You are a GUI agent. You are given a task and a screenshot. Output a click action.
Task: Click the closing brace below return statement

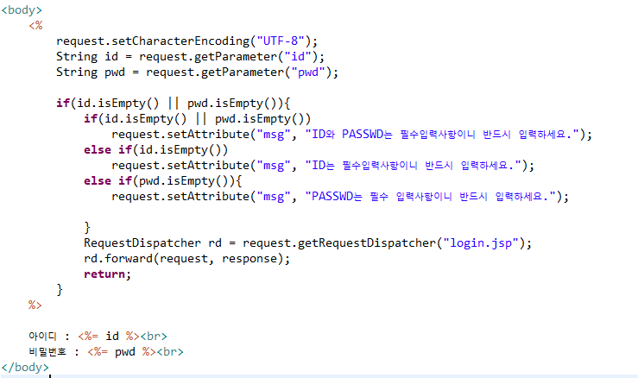point(60,290)
